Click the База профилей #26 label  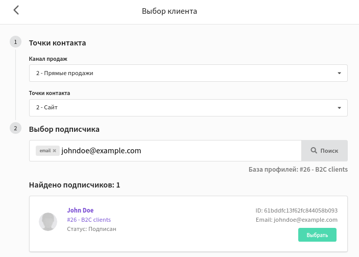(x=298, y=170)
